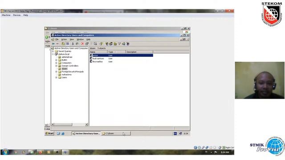
Task: Click the host Windows Start orb
Action: (5, 152)
